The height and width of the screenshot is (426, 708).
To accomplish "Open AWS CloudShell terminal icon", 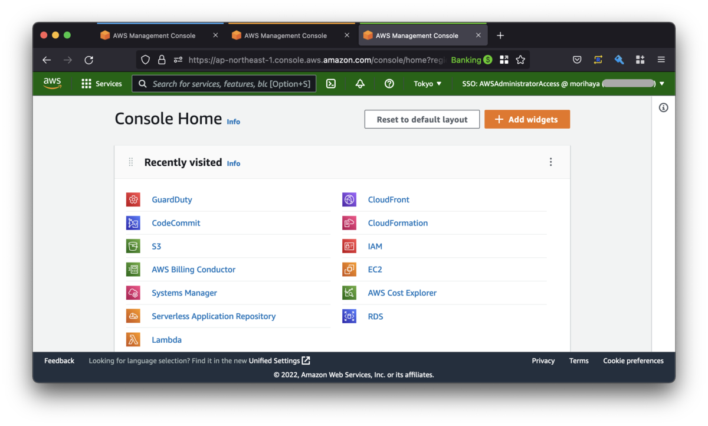I will (x=331, y=84).
